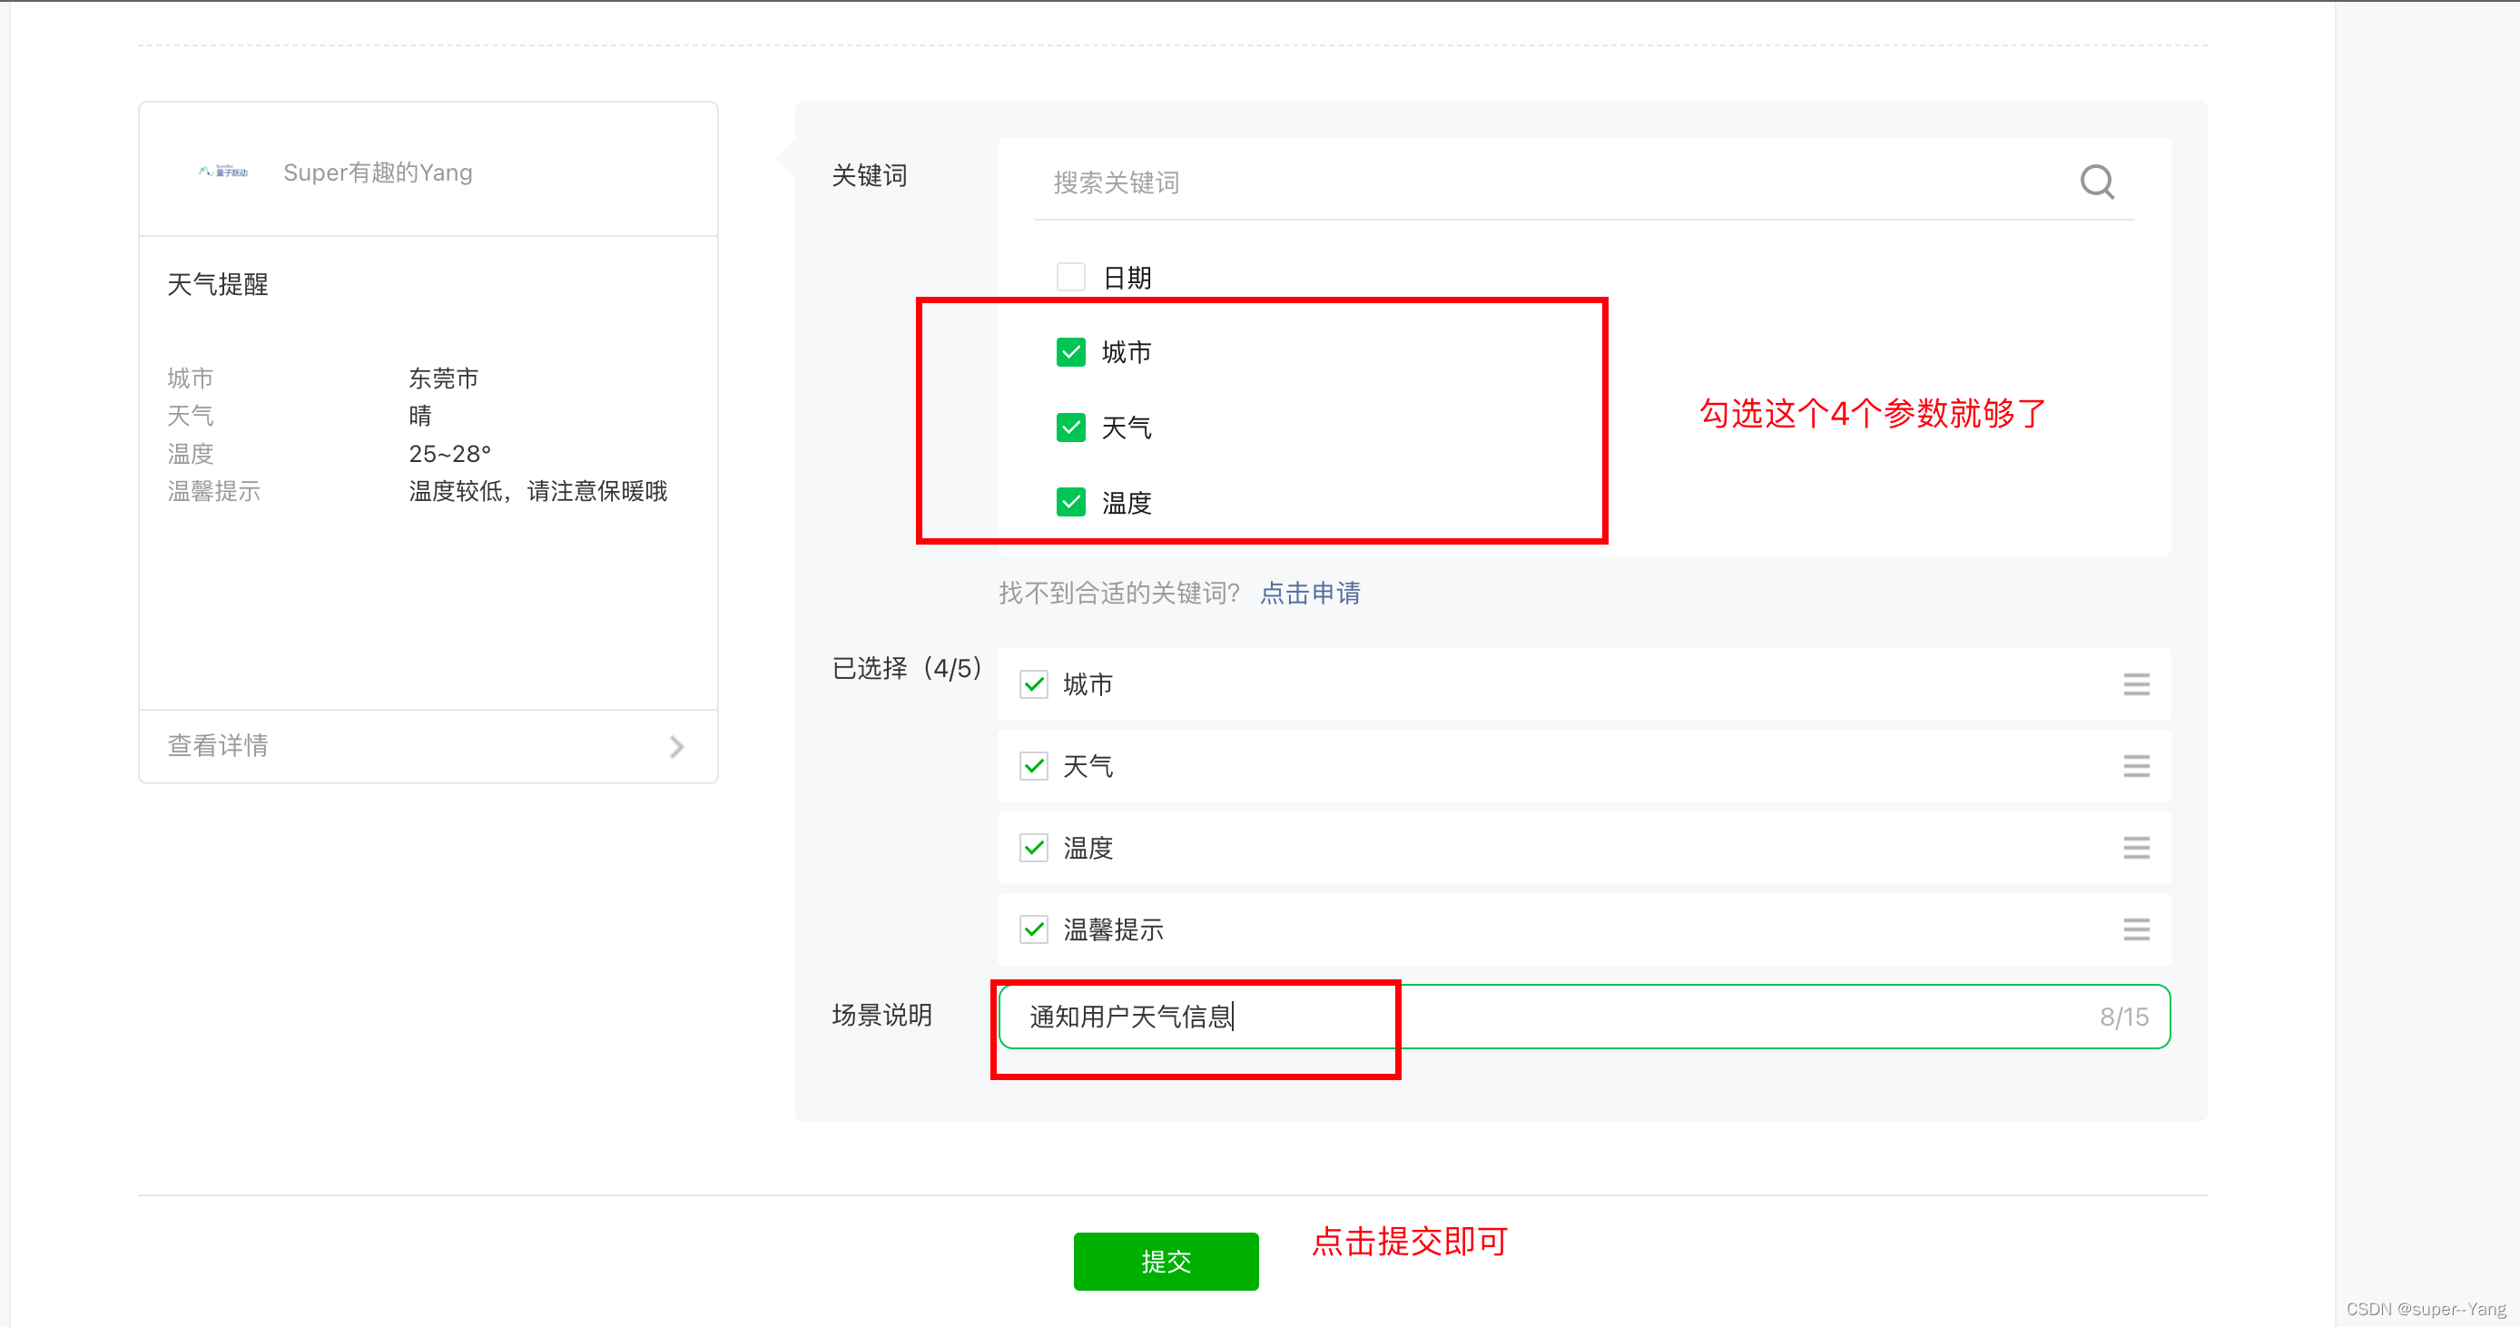Deselect 城市 in the selected list
This screenshot has height=1327, width=2520.
pos(1033,684)
